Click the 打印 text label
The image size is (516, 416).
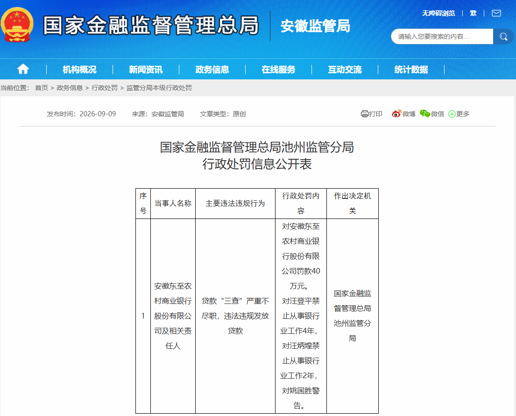[x=375, y=114]
